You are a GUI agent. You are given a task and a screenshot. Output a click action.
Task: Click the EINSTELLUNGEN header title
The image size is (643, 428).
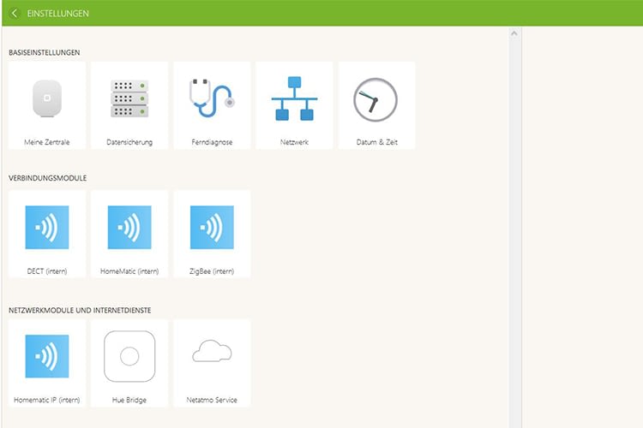tap(57, 14)
